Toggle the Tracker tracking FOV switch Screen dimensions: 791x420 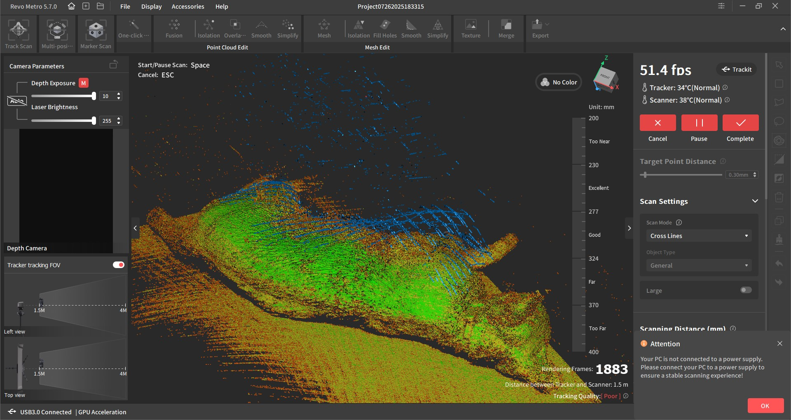click(118, 265)
